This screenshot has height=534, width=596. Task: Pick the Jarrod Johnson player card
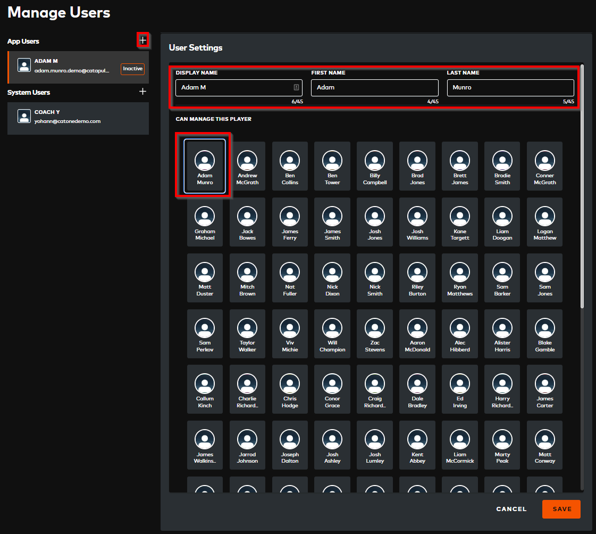coord(247,445)
